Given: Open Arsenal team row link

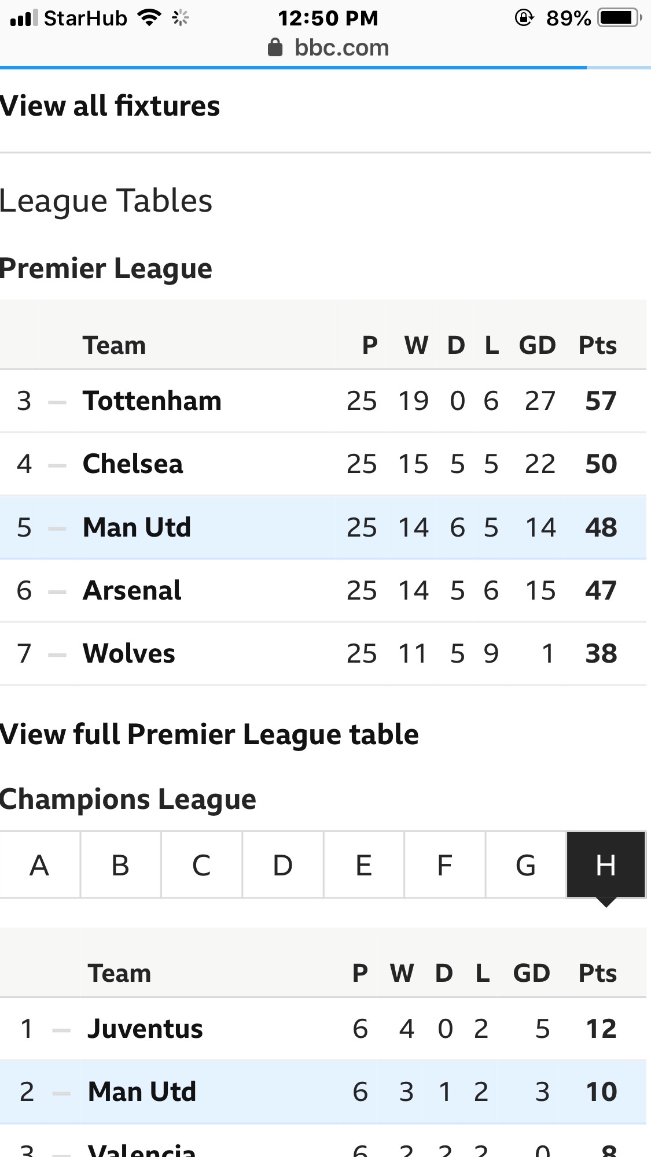Looking at the screenshot, I should coord(132,590).
